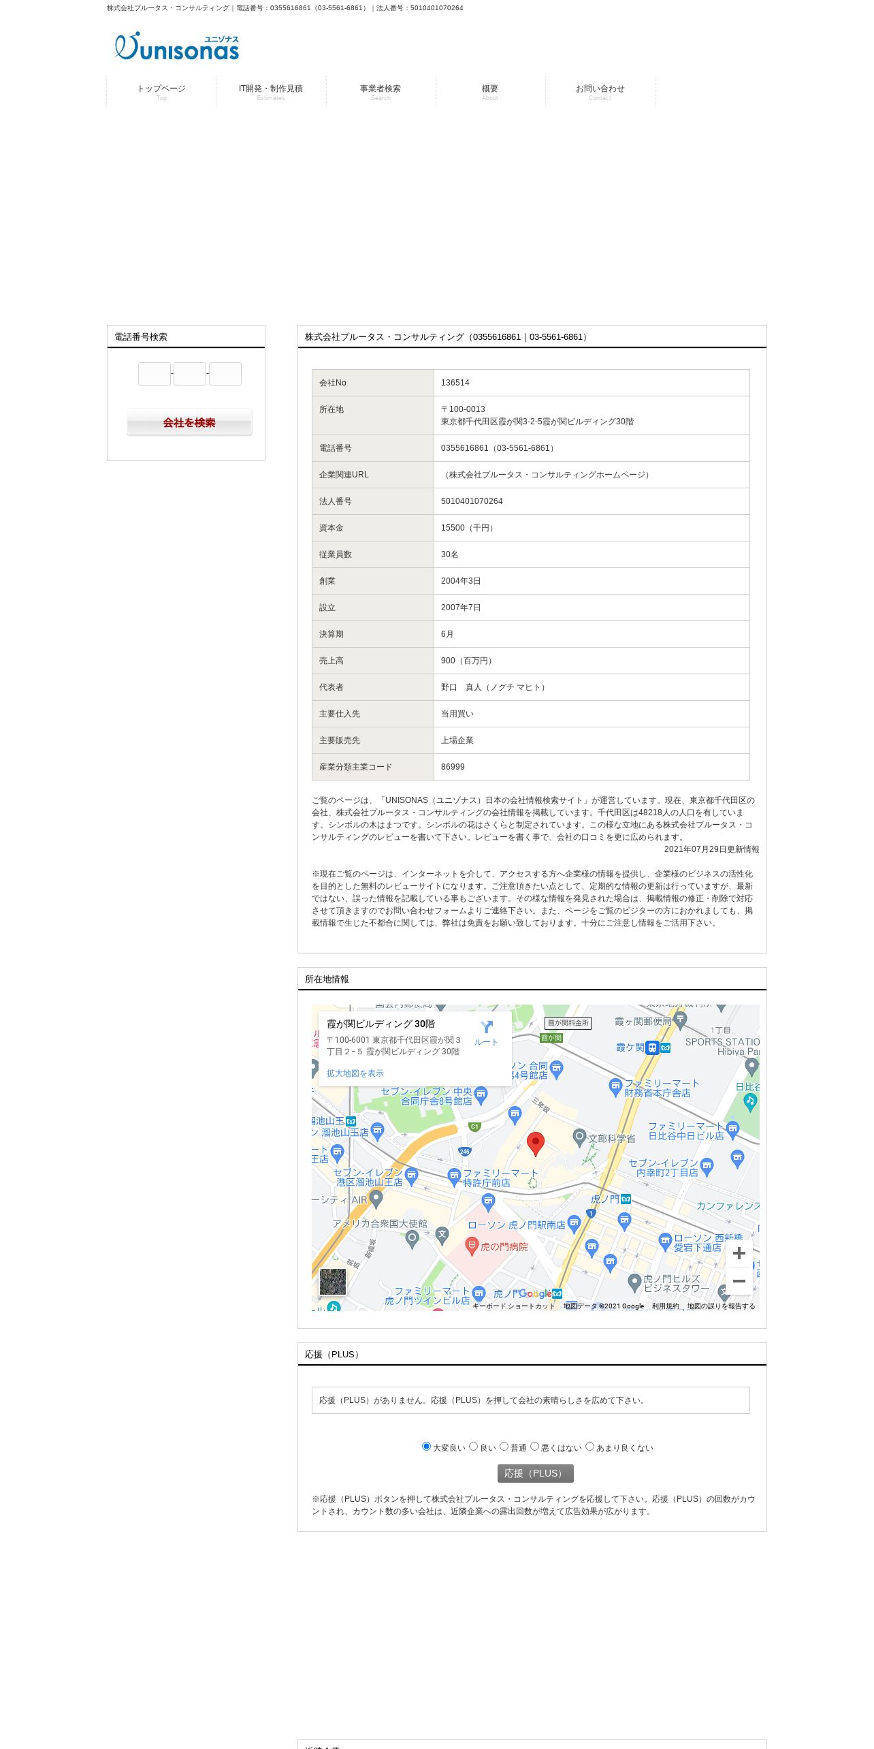The image size is (874, 1749).
Task: Open the IT開発・制作見積 nav item
Action: pyautogui.click(x=271, y=92)
